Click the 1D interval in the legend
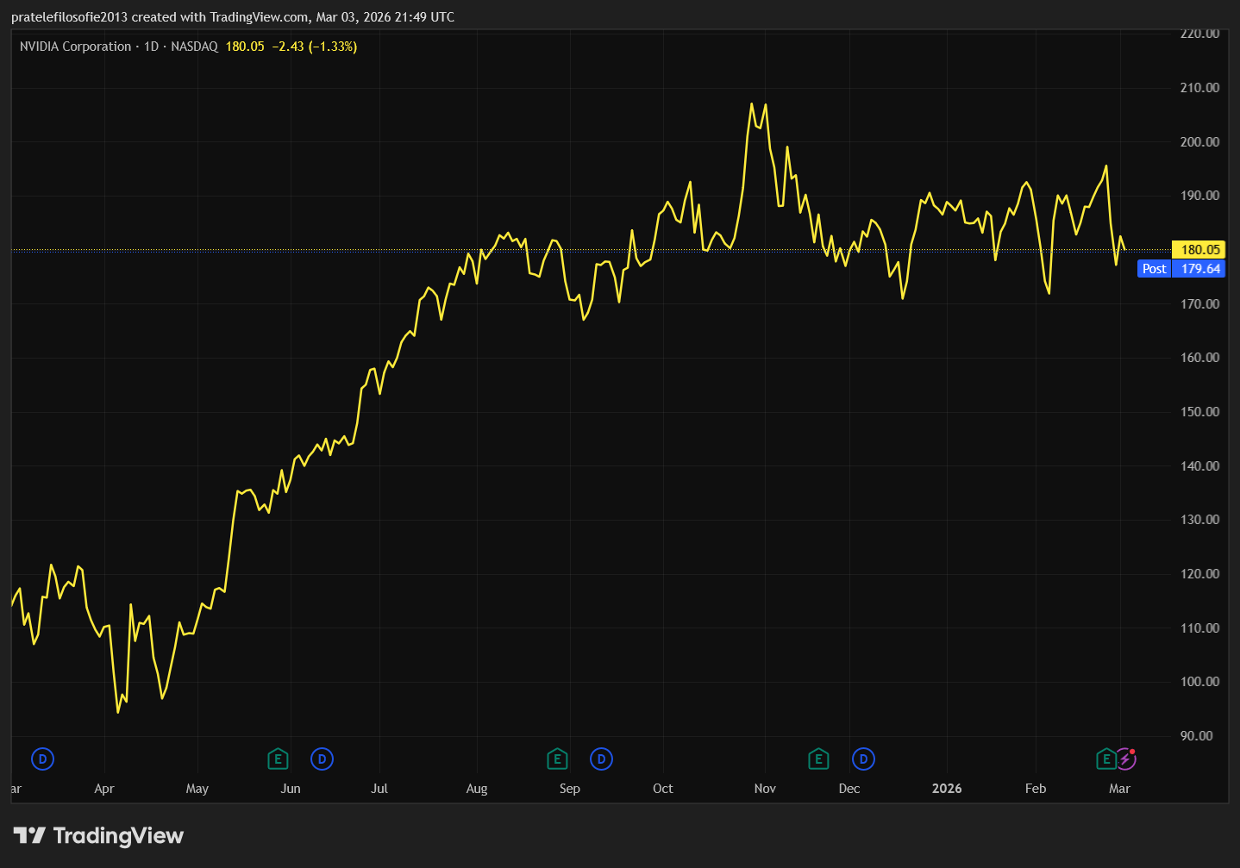The image size is (1240, 868). pos(151,47)
